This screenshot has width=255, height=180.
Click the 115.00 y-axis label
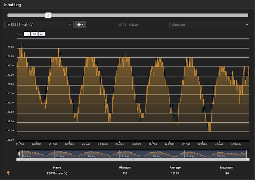tap(10, 140)
